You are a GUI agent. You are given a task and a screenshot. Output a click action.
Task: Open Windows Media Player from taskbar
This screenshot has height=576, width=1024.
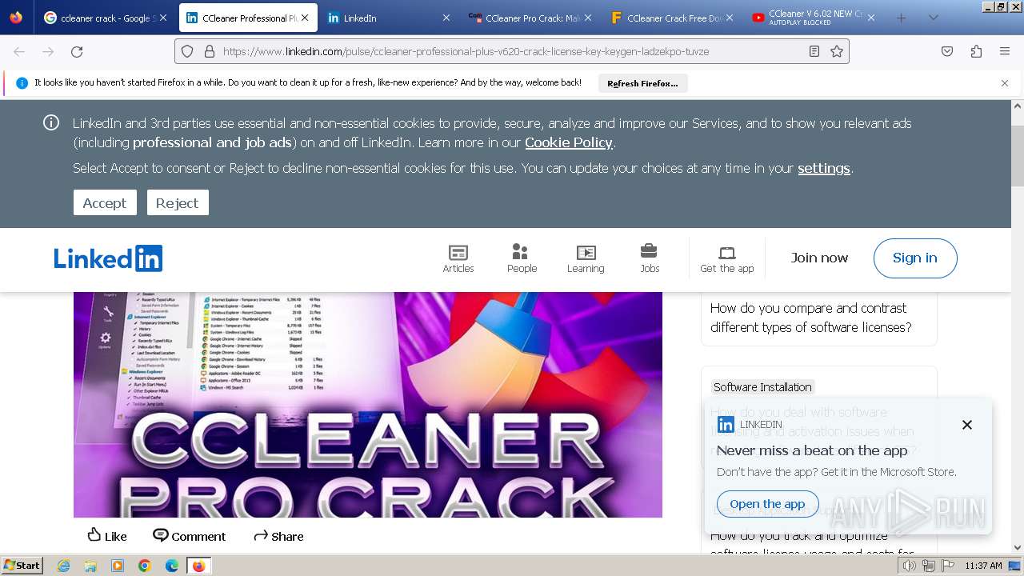[118, 566]
